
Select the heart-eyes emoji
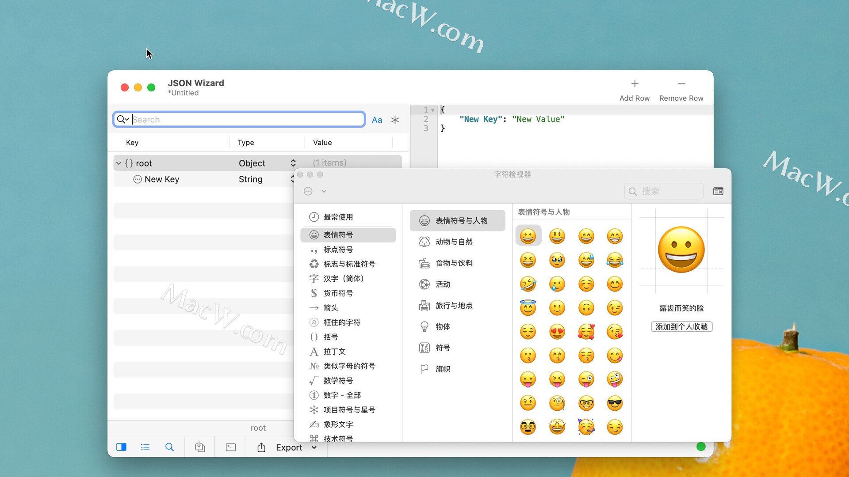click(x=557, y=332)
